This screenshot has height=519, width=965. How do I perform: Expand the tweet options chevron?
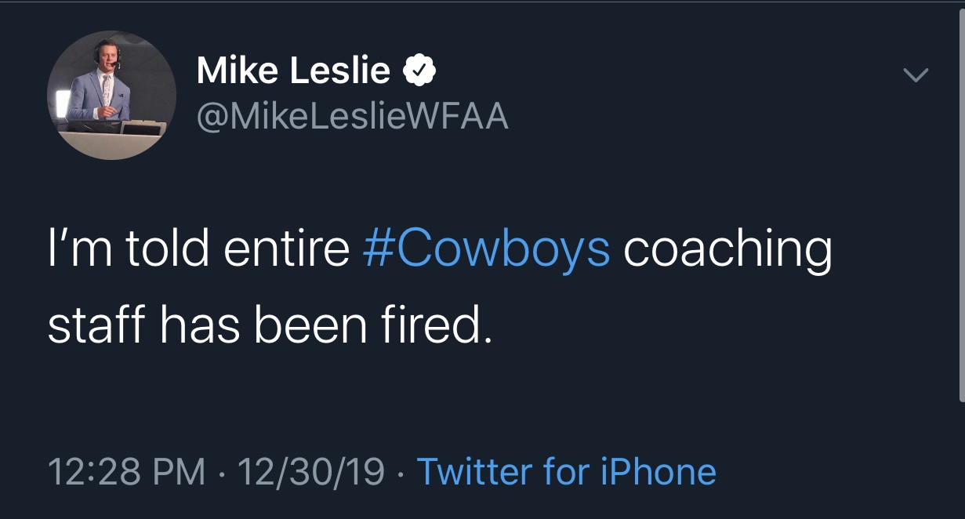(x=915, y=76)
